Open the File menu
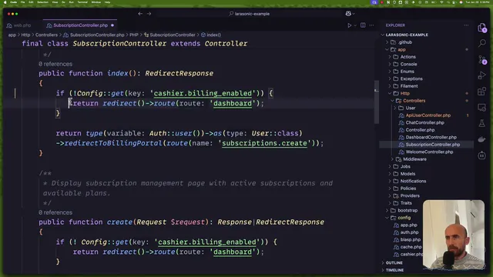 [x=22, y=2]
